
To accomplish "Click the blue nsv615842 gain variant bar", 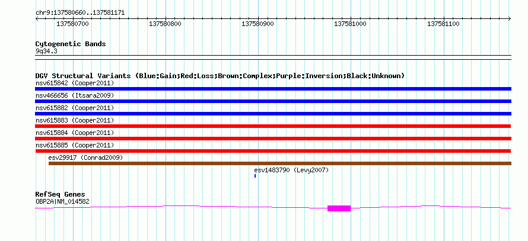I will 273,89.
